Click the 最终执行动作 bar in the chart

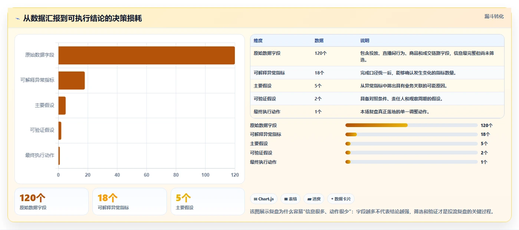[59, 156]
